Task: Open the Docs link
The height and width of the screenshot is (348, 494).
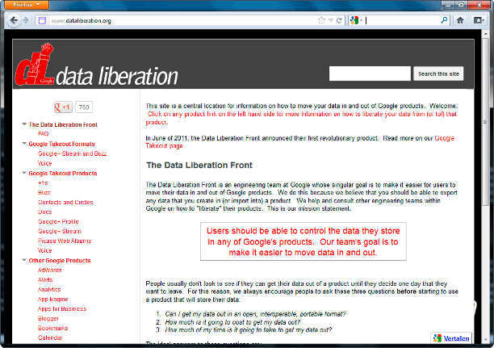Action: point(44,212)
